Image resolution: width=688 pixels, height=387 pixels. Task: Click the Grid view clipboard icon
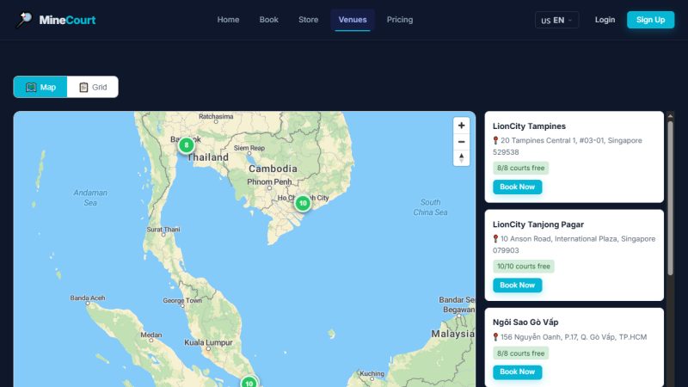pos(83,88)
